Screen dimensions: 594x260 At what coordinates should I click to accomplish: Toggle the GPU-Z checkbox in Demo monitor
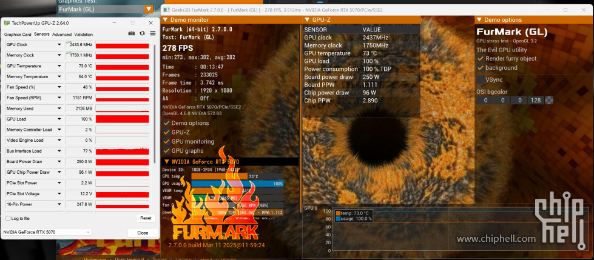(x=166, y=132)
